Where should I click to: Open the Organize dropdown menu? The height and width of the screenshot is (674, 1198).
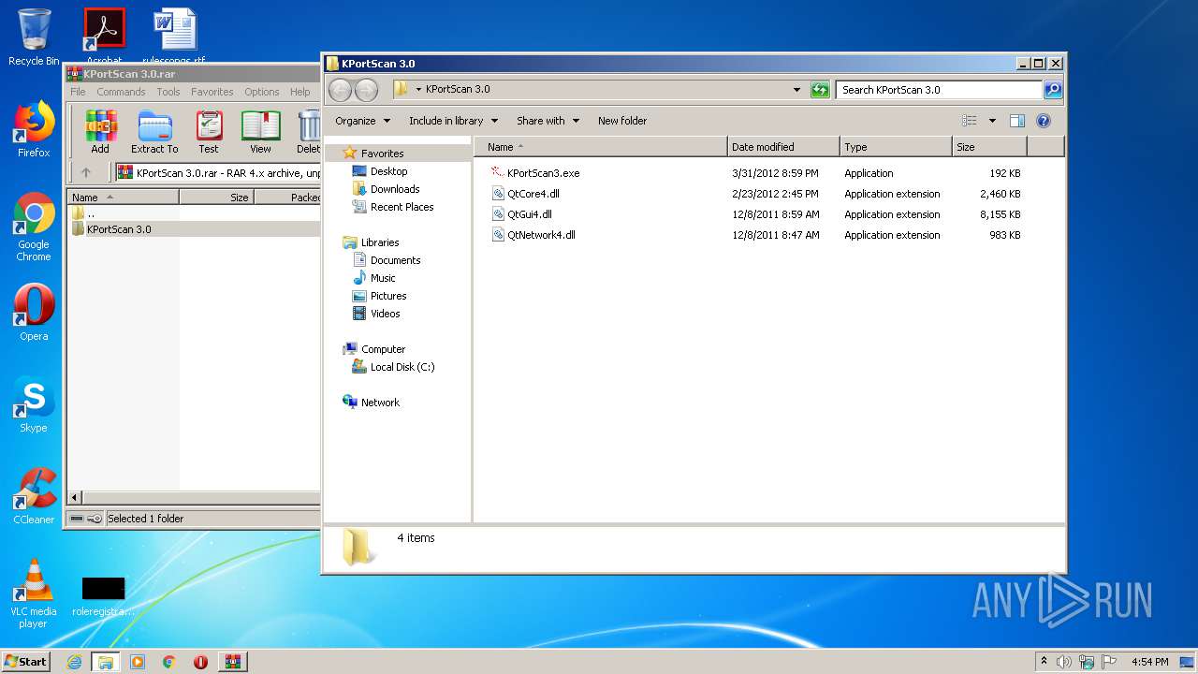[x=362, y=121]
